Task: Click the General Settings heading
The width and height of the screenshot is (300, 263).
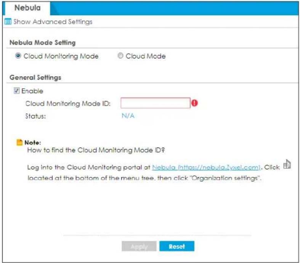Action: tap(35, 77)
